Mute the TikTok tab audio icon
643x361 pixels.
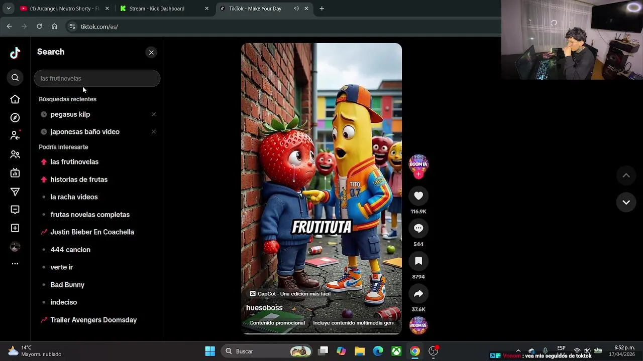pos(296,9)
